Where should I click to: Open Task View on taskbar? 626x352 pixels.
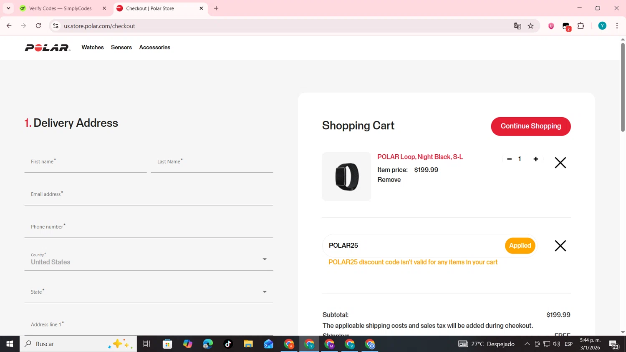click(x=146, y=344)
